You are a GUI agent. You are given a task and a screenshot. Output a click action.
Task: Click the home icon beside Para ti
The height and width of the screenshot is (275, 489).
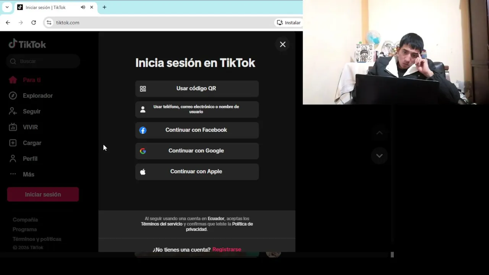13,80
